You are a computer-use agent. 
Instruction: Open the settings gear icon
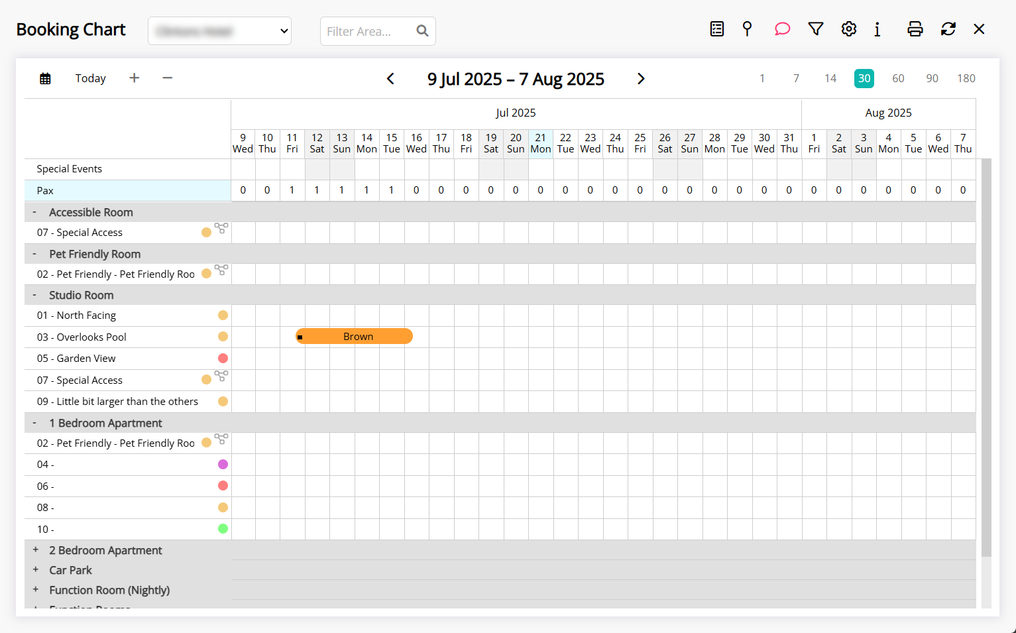pos(849,29)
